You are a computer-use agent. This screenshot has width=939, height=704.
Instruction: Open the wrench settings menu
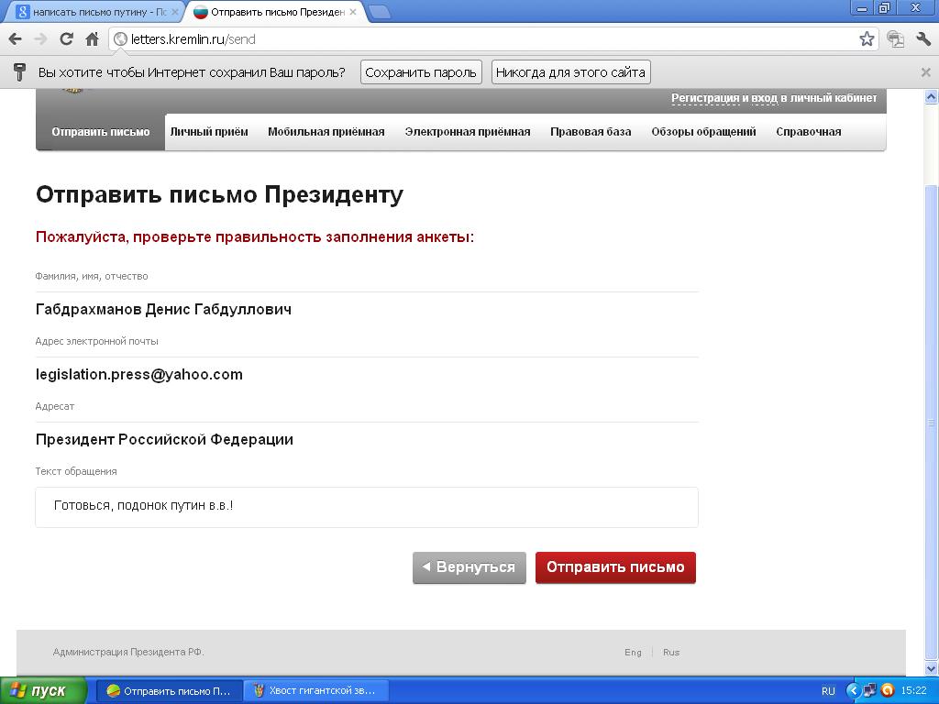point(922,39)
